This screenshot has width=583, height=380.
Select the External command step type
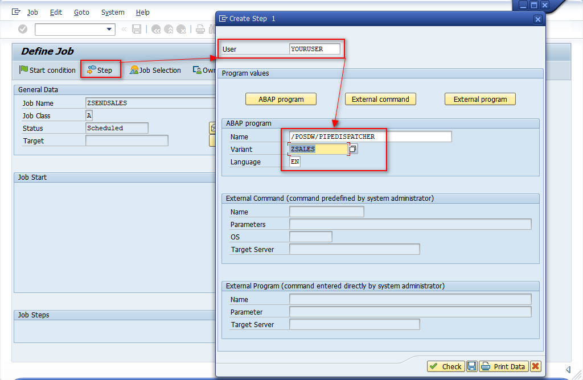click(x=380, y=98)
